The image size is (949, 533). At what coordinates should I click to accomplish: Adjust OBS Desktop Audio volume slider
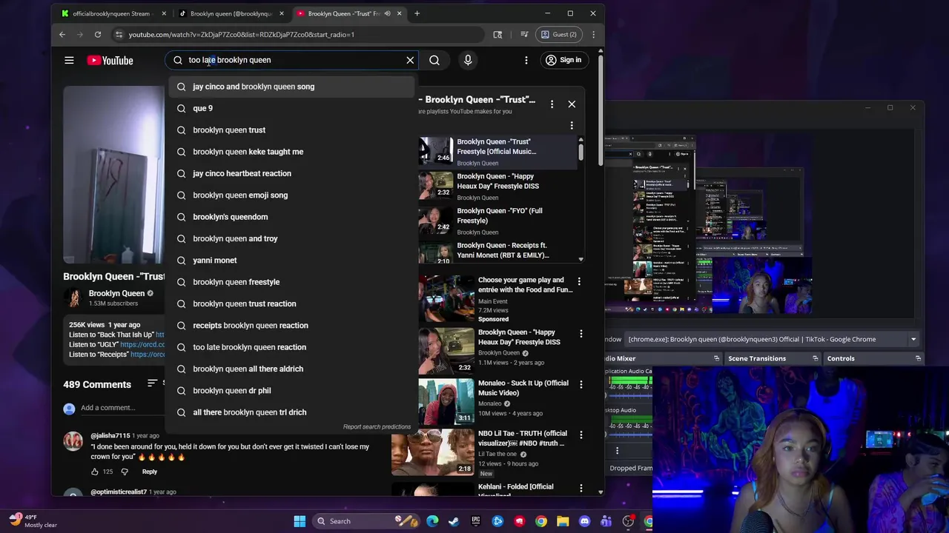click(630, 433)
